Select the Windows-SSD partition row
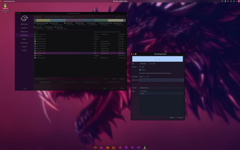This screenshot has height=150, width=240. pyautogui.click(x=80, y=41)
